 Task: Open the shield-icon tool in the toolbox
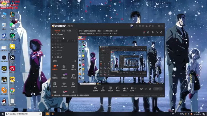[x=55, y=76]
